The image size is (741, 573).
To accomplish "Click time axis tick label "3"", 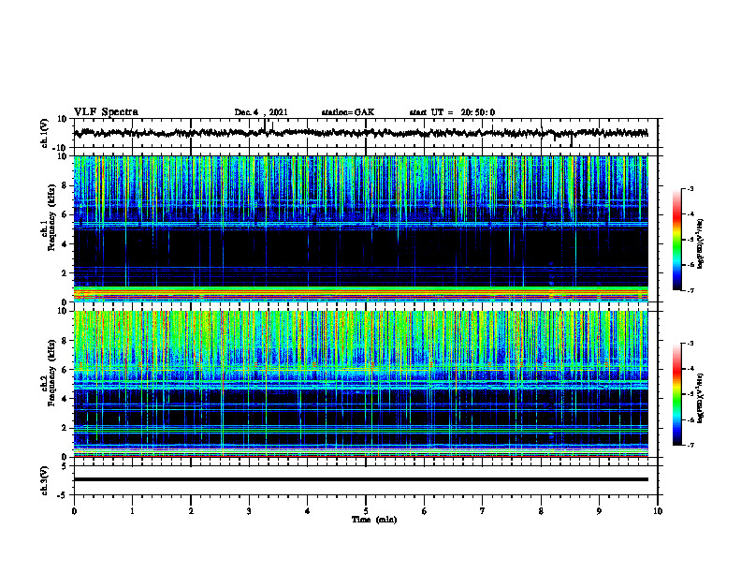I will point(249,511).
